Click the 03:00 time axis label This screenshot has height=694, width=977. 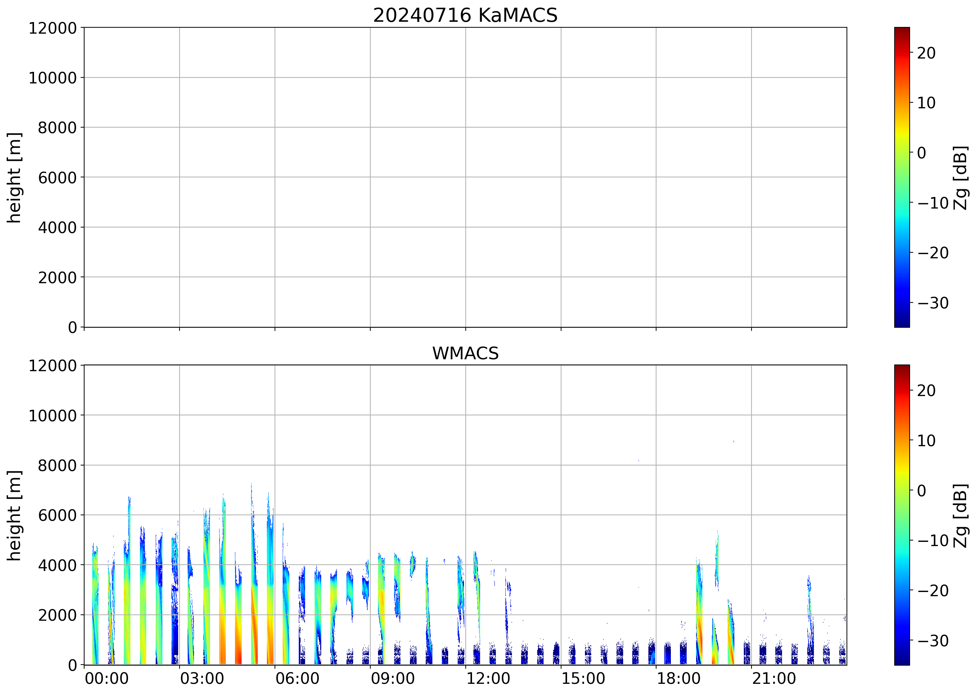202,679
